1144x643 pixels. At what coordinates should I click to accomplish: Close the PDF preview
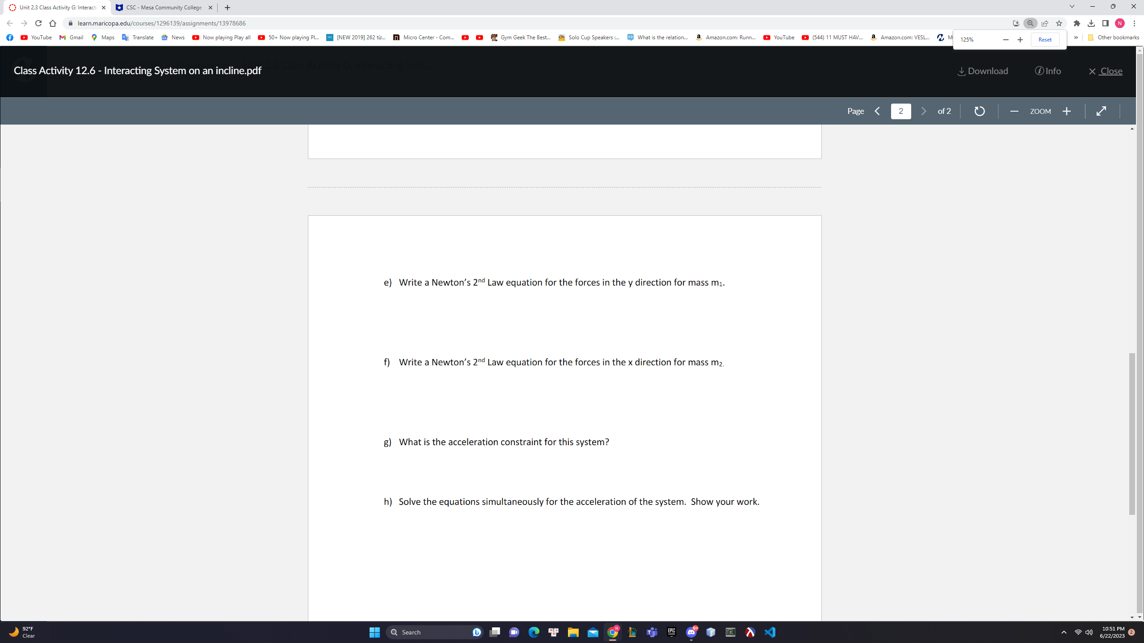[1105, 71]
